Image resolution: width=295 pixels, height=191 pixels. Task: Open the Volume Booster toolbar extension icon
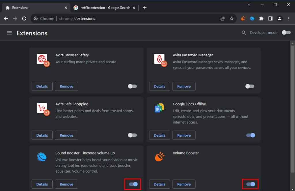point(243,19)
